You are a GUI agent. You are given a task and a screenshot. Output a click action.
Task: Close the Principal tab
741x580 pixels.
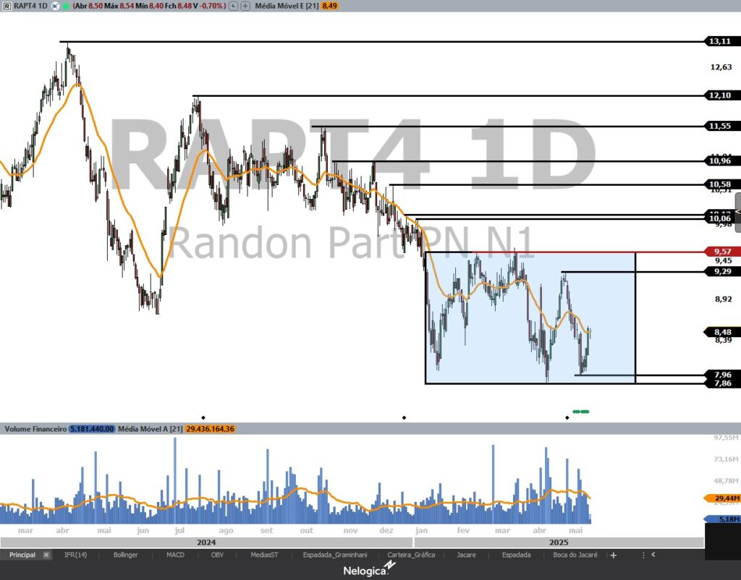46,555
